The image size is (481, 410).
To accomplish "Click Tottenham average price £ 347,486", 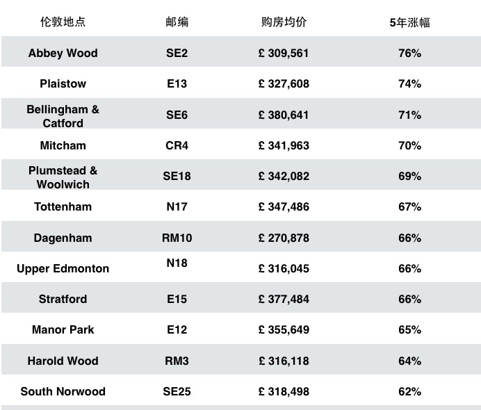I will point(284,206).
